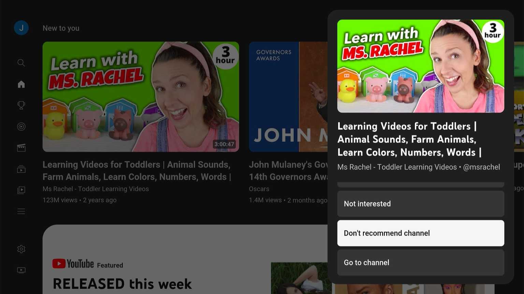The image size is (524, 294).
Task: Select Not interested for this video
Action: (x=420, y=203)
